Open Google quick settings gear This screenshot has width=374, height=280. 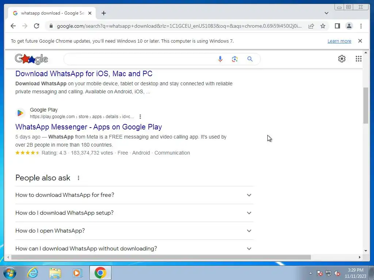342,59
